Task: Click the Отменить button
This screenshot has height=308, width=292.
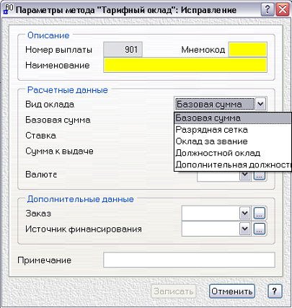Action: pyautogui.click(x=232, y=291)
